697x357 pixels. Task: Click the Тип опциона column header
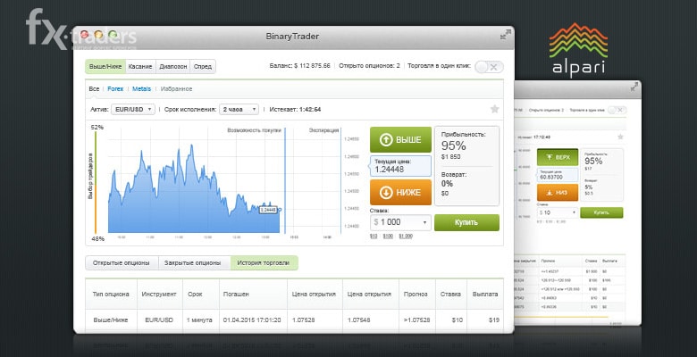[111, 294]
